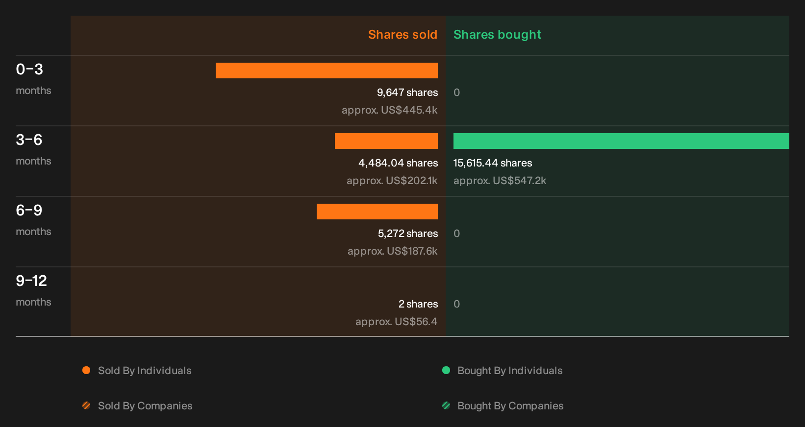Click the 0 bought value in 6-9 months row
Image resolution: width=805 pixels, height=427 pixels.
(x=456, y=234)
